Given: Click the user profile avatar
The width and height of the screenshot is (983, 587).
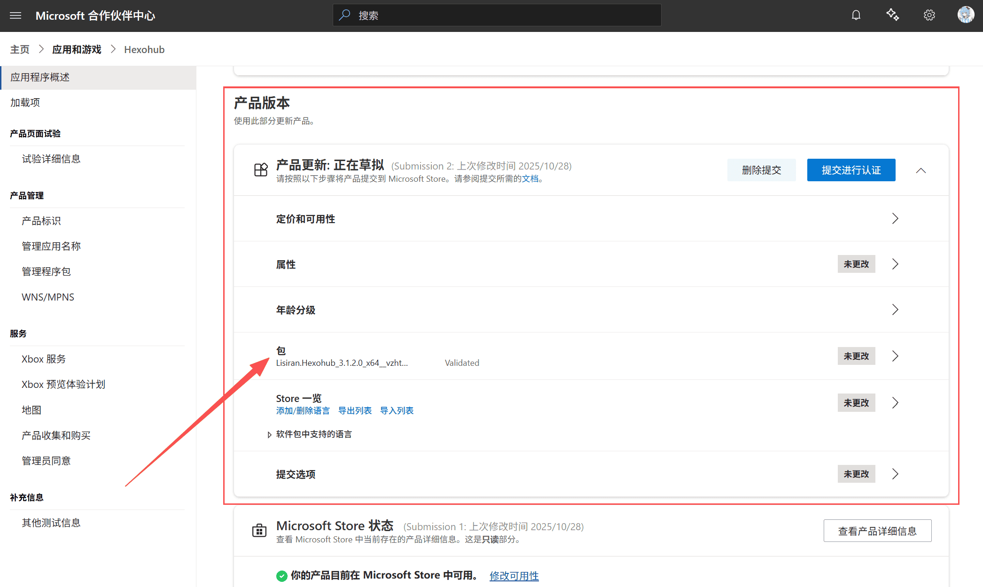Looking at the screenshot, I should click(966, 15).
